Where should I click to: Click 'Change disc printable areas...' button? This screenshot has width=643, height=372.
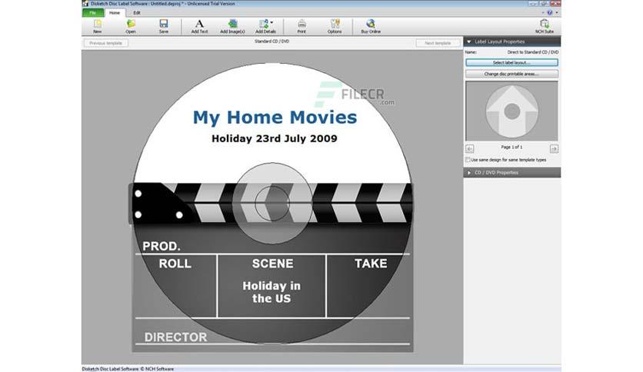click(x=511, y=74)
